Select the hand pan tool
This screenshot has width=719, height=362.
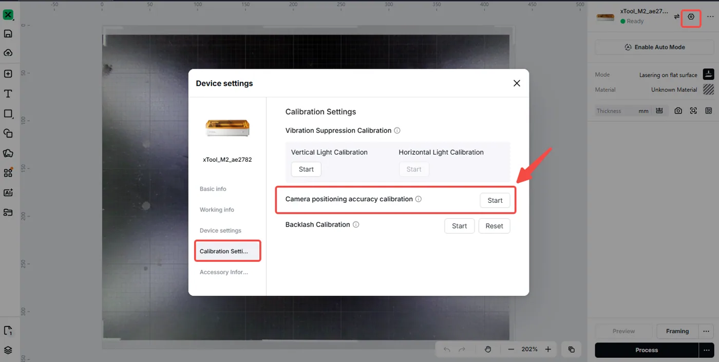[488, 349]
